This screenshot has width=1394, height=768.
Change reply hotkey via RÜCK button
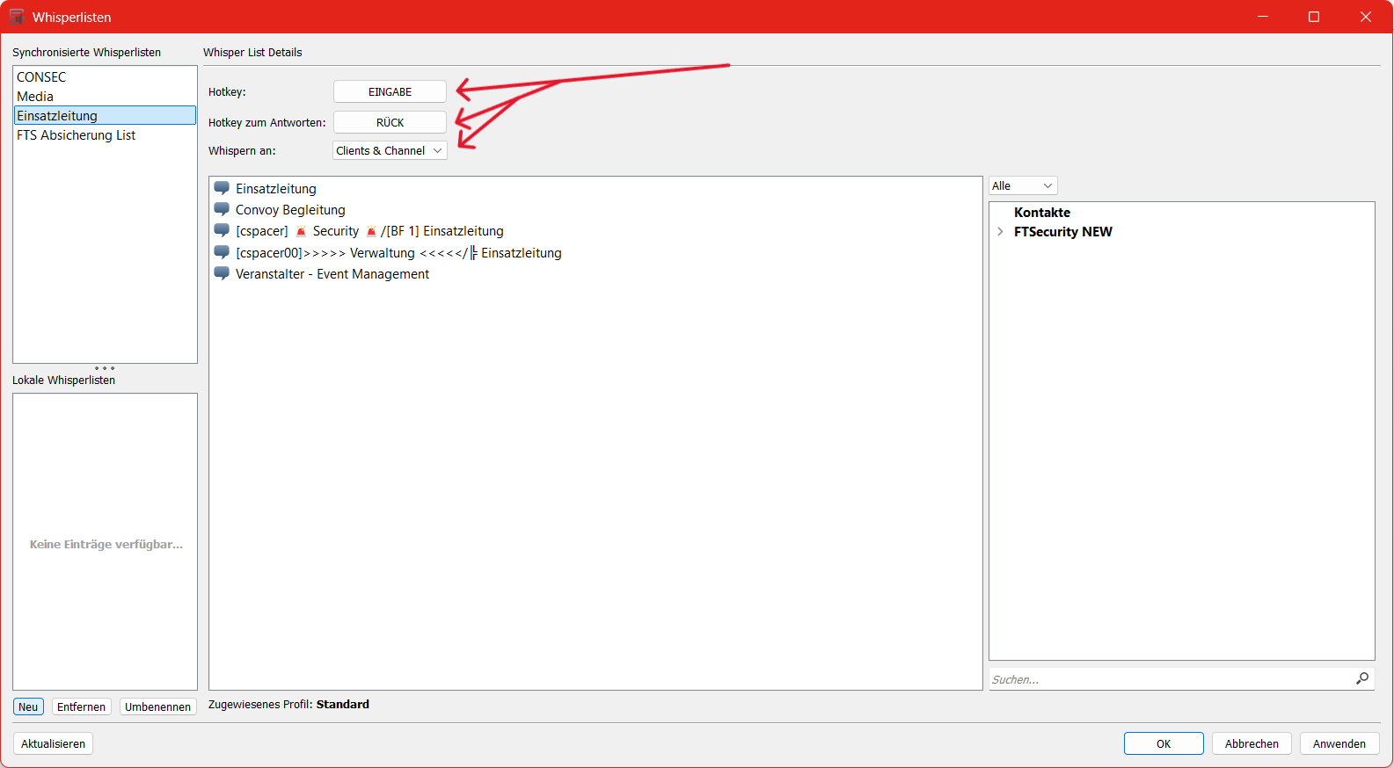pos(390,122)
